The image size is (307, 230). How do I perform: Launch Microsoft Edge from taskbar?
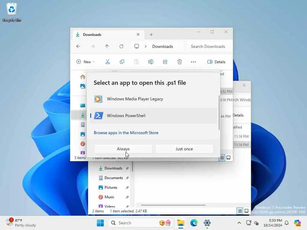(x=194, y=223)
